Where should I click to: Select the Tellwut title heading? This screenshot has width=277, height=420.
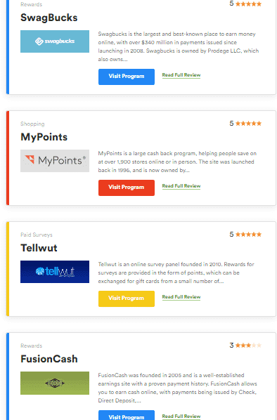(x=39, y=248)
